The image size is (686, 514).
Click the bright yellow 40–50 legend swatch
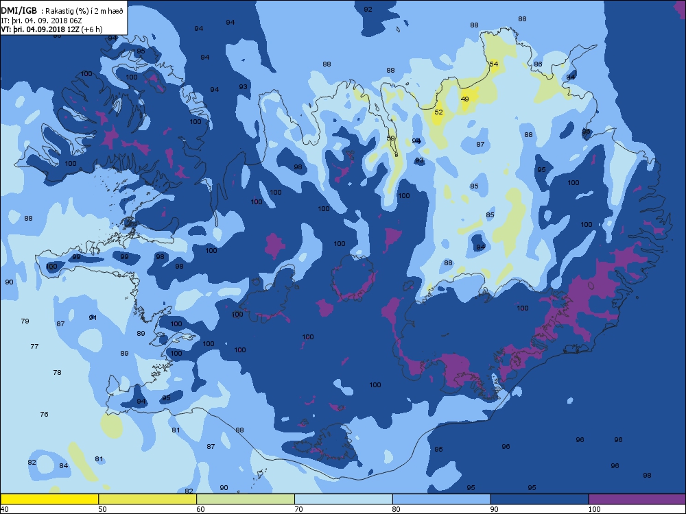(x=49, y=499)
